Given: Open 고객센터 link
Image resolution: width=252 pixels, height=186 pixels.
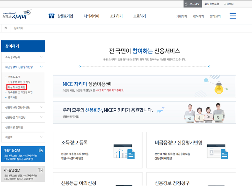Looking at the screenshot, I should coord(229,4).
